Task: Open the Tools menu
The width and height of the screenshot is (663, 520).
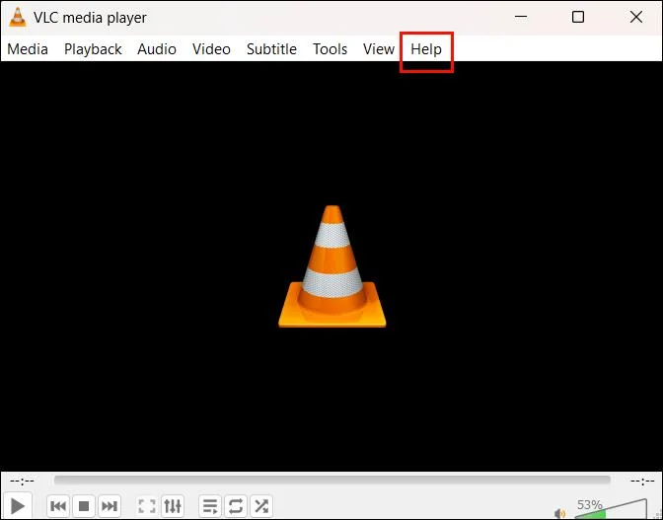Action: click(330, 49)
